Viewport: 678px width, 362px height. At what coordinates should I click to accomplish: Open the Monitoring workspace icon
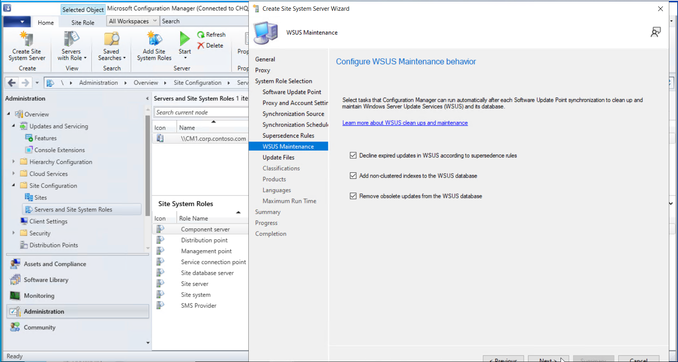tap(15, 296)
